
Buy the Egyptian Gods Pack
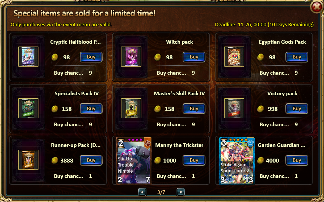297,57
